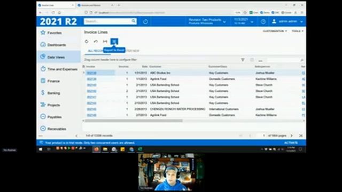
Task: Click the horizontal scrollbar of the grid
Action: click(x=134, y=121)
